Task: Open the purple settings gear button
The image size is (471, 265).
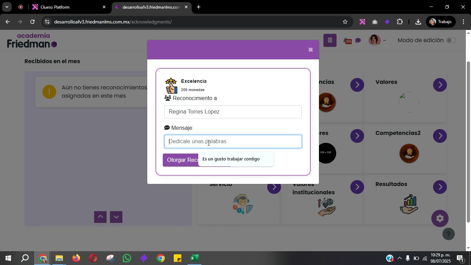Action: coord(440,218)
